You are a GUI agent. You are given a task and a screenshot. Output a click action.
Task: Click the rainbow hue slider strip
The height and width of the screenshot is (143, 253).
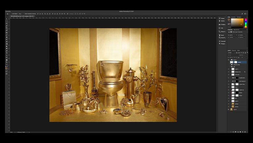pyautogui.click(x=246, y=23)
